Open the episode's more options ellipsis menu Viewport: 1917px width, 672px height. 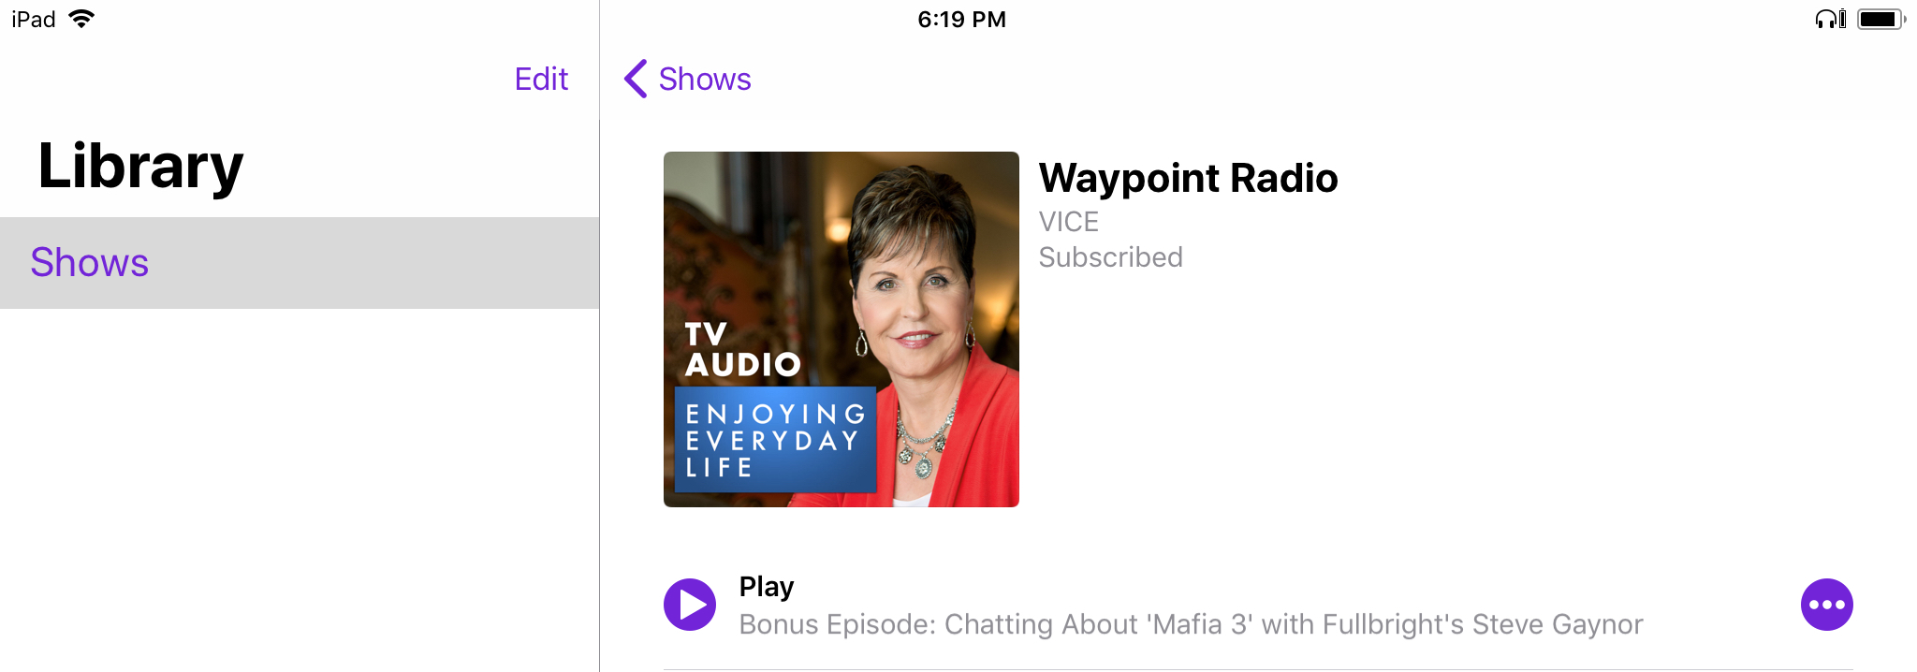(1826, 605)
